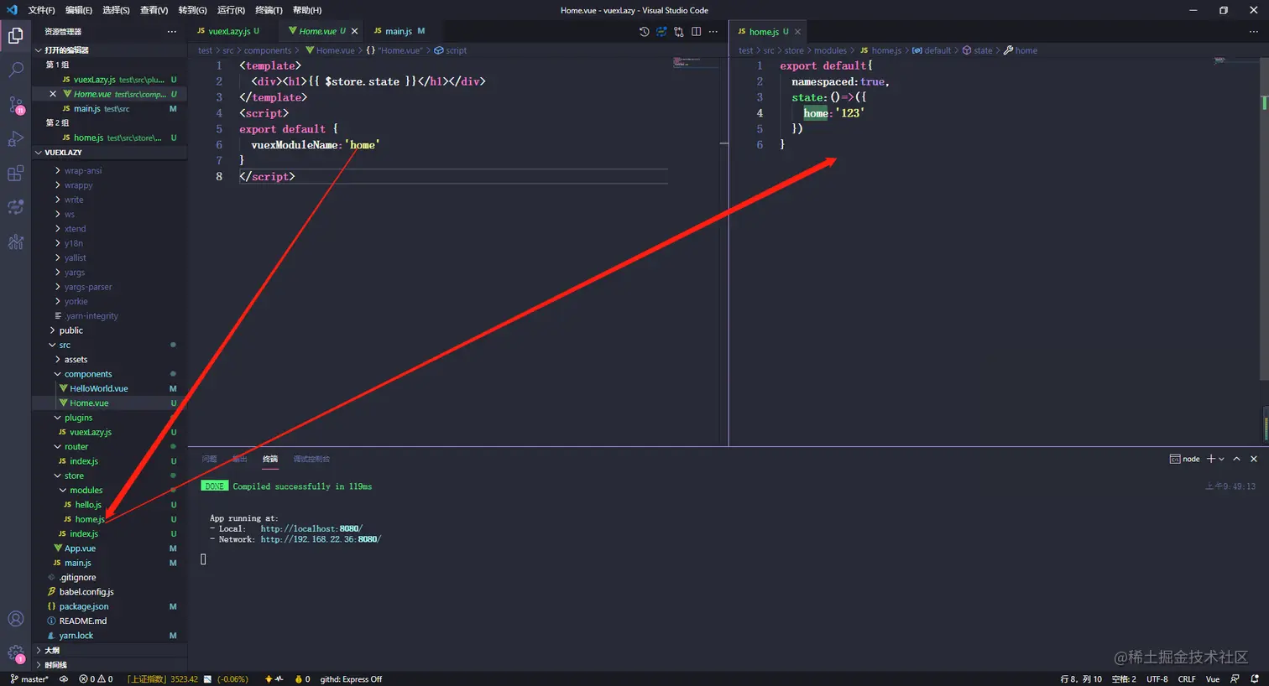Click the state breadcrumb in right editor
Image resolution: width=1269 pixels, height=686 pixels.
click(977, 50)
